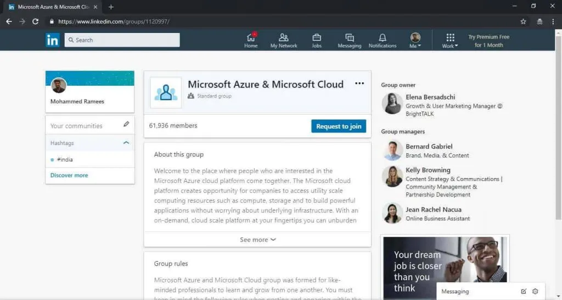Screen dimensions: 562x300
Task: Click the browser forward arrow
Action: point(22,21)
